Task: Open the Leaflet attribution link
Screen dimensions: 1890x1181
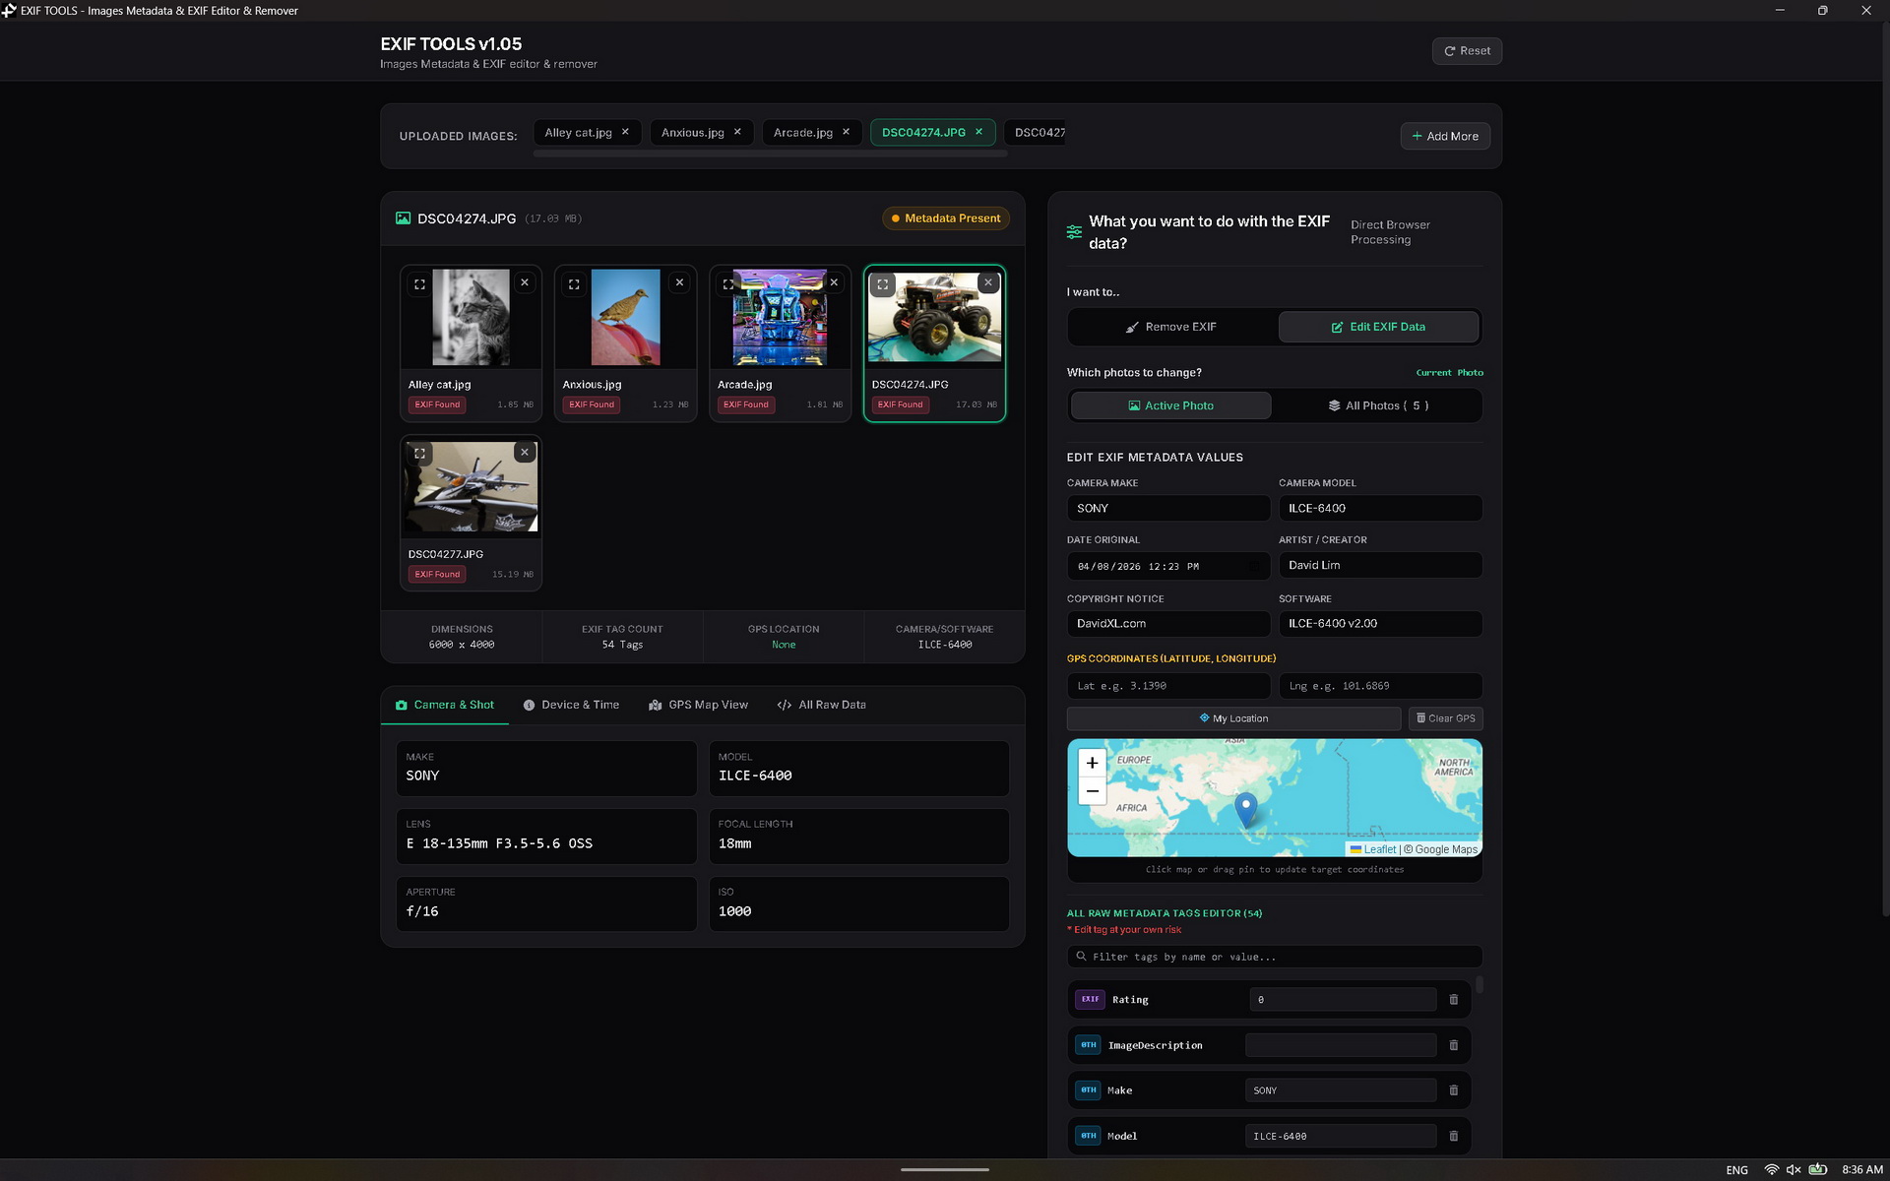Action: (1379, 849)
